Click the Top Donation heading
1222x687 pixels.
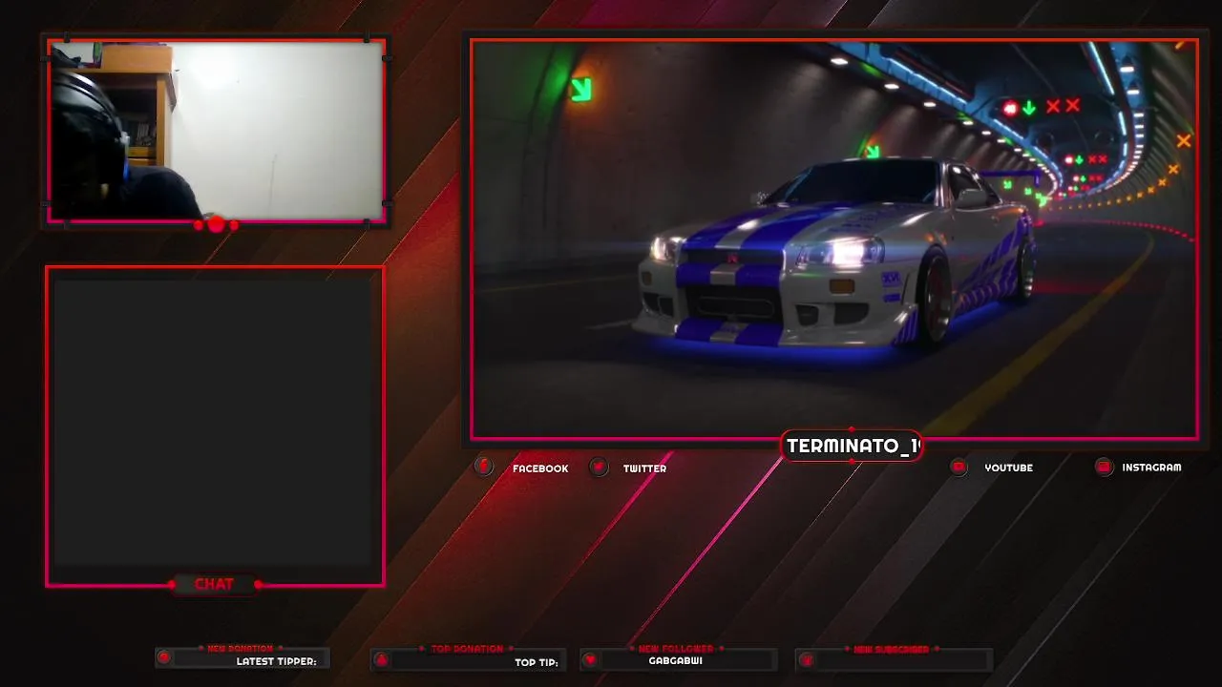click(467, 649)
